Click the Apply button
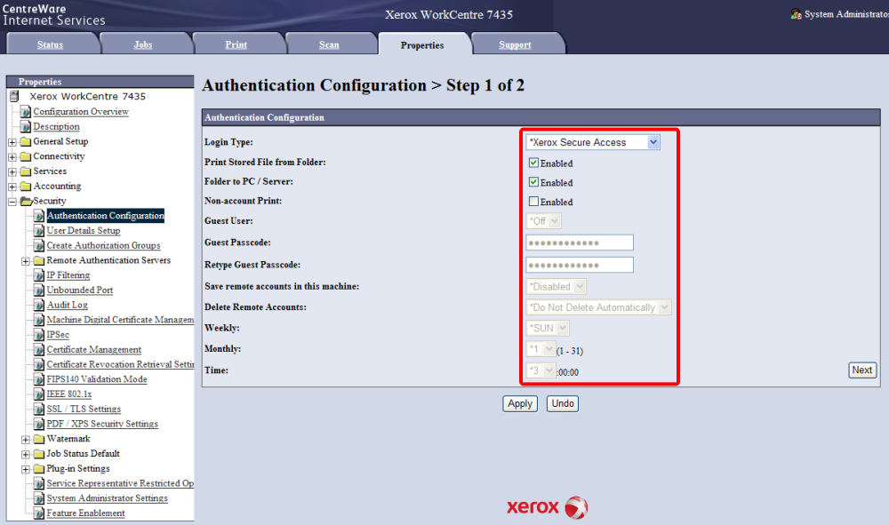Viewport: 889px width, 525px height. (520, 403)
